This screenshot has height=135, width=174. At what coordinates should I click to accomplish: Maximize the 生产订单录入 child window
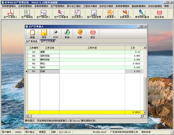click(x=142, y=26)
